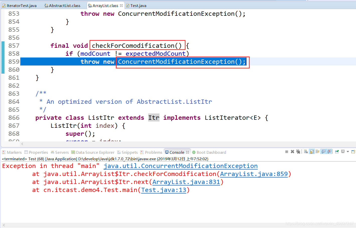This screenshot has width=356, height=228.
Task: Click the ListItr class name on line 866
Action: 101,118
